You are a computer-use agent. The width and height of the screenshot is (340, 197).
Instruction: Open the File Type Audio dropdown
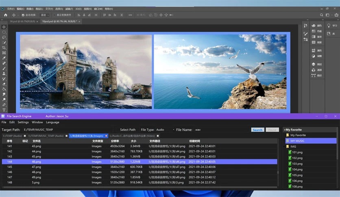(165, 130)
